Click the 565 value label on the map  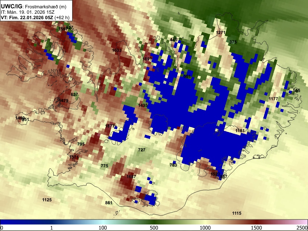pos(296,91)
